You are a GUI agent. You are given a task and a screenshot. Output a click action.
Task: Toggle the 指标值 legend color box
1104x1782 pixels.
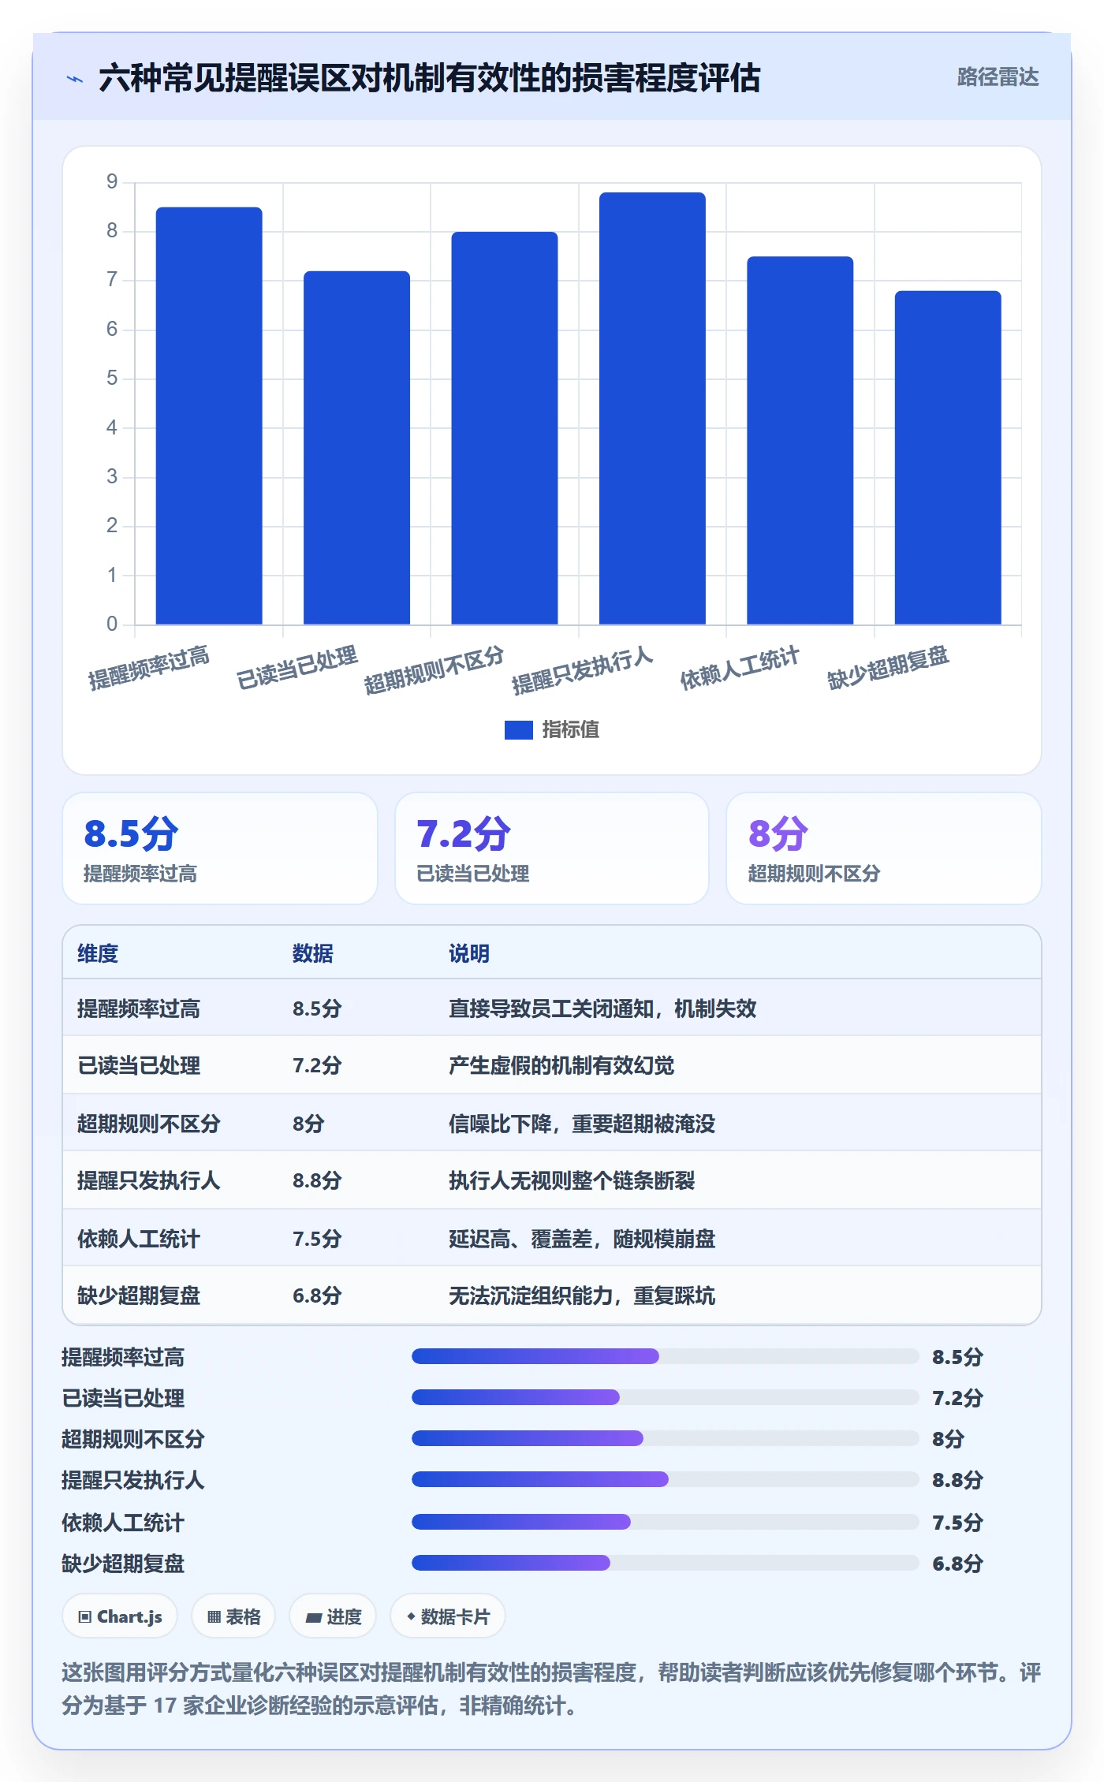tap(519, 730)
